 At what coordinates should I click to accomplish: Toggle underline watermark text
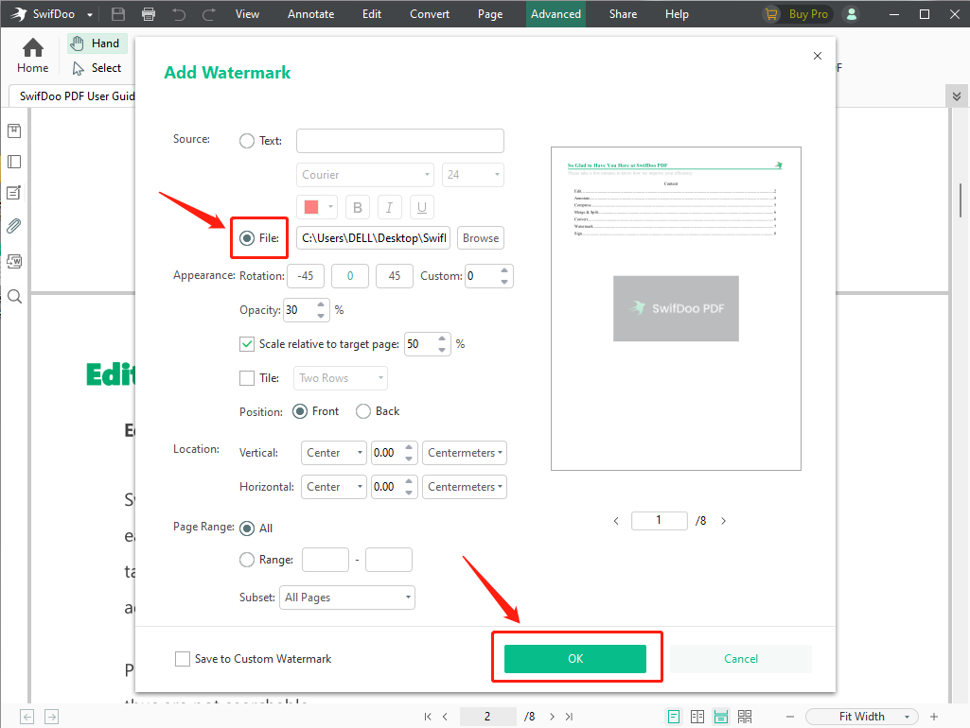422,207
